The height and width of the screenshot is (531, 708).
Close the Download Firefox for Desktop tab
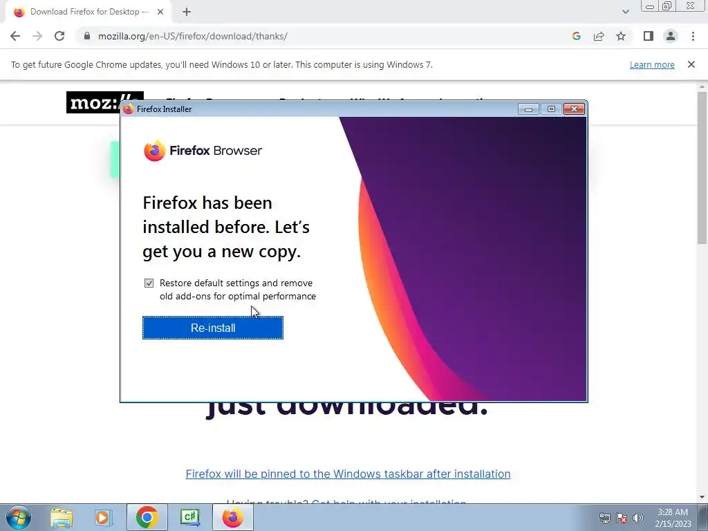click(x=160, y=12)
